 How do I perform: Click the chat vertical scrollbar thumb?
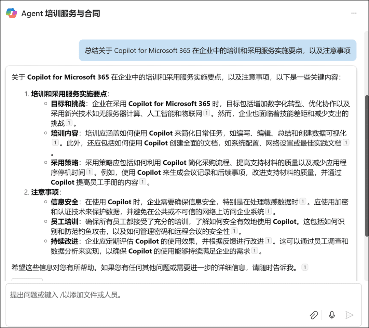point(366,166)
